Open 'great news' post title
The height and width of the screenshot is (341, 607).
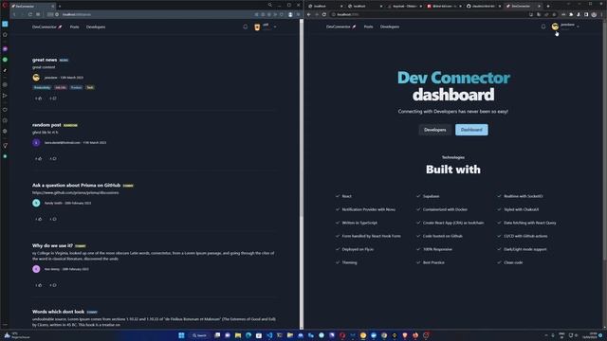(45, 60)
